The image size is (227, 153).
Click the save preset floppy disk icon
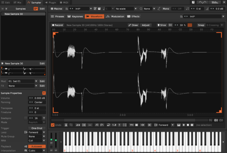click(x=99, y=9)
